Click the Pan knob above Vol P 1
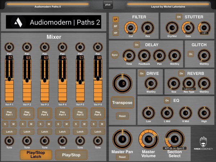The width and height of the screenshot is (216, 162). (9, 47)
